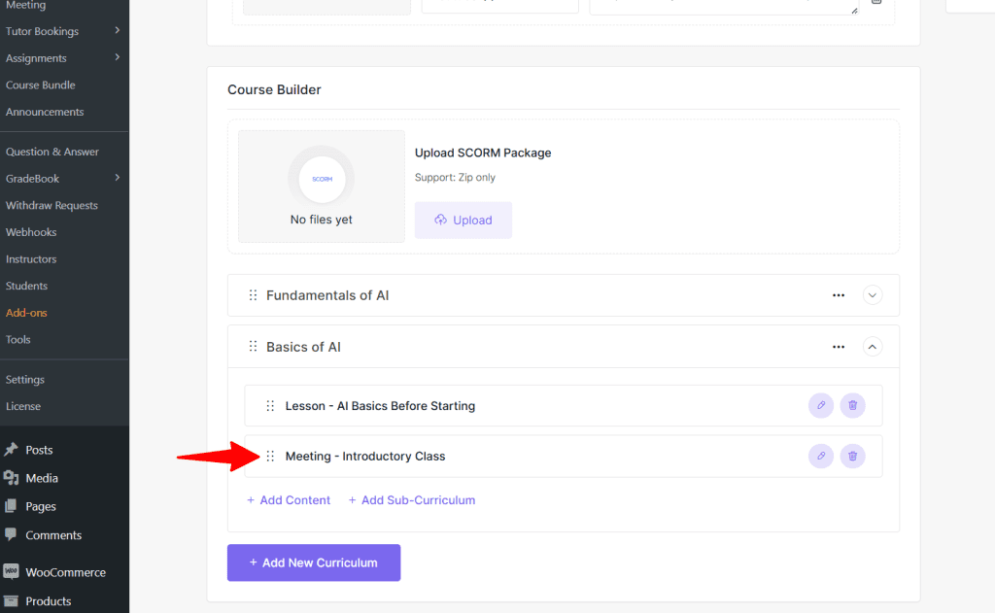Expand the Fundamentals of AI curriculum
This screenshot has width=995, height=613.
tap(873, 295)
